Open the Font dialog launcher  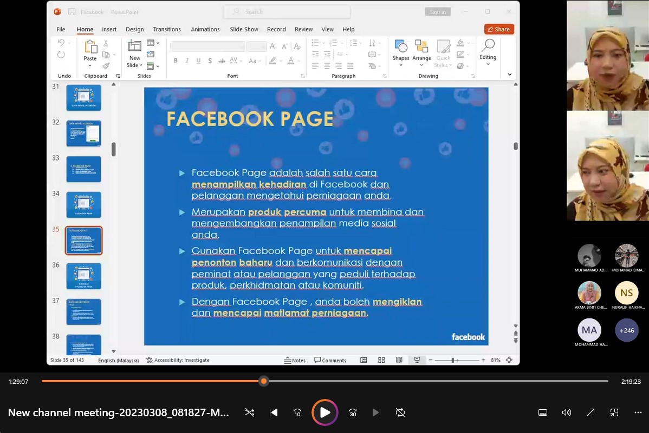point(303,76)
